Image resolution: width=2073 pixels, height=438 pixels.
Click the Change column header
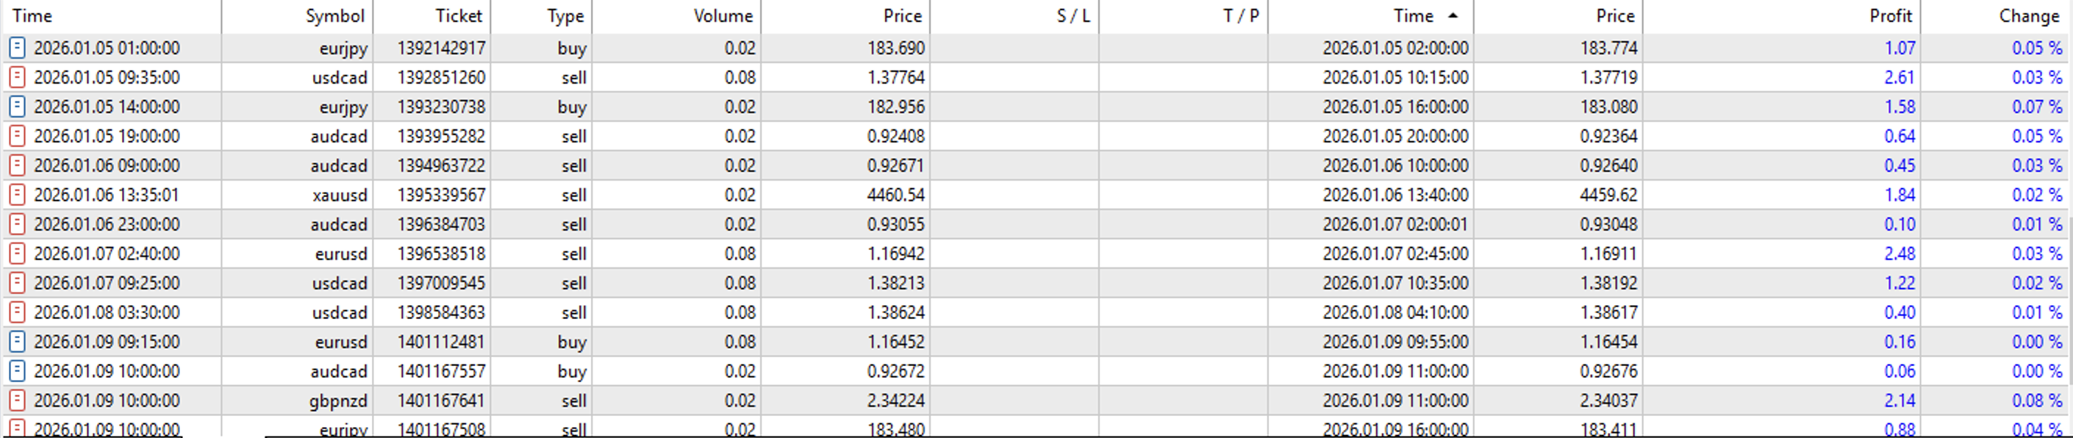pos(2029,16)
